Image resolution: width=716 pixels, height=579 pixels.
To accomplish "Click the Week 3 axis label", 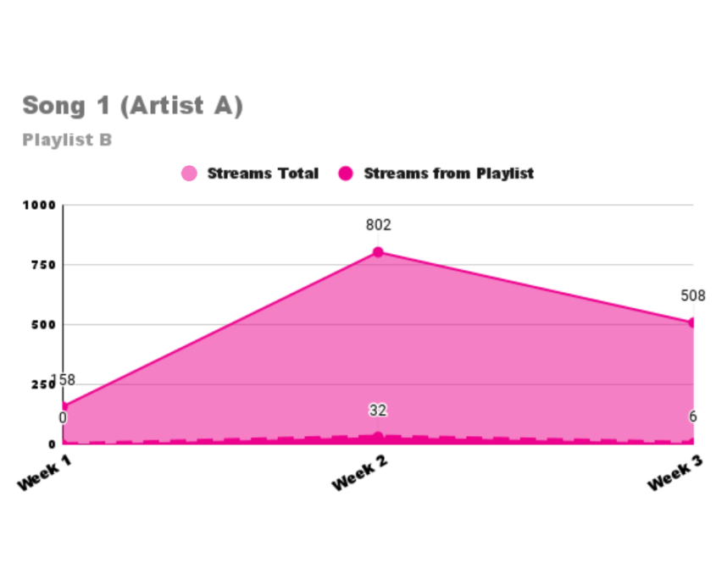I will 674,473.
